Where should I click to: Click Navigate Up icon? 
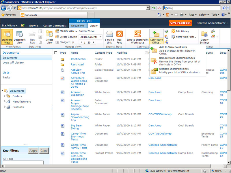tap(57, 42)
